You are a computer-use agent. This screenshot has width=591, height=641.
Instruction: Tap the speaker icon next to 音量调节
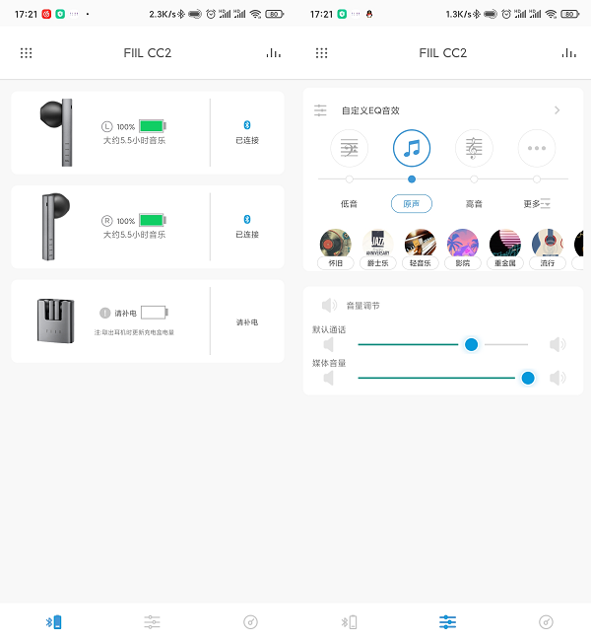(329, 306)
